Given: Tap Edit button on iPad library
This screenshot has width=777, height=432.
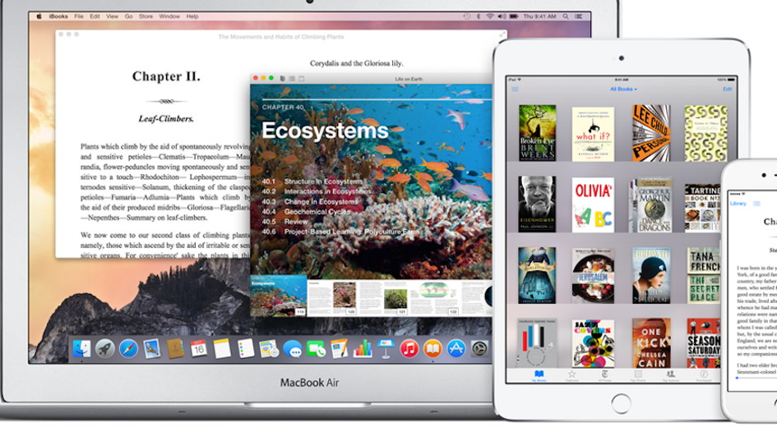Looking at the screenshot, I should (727, 89).
